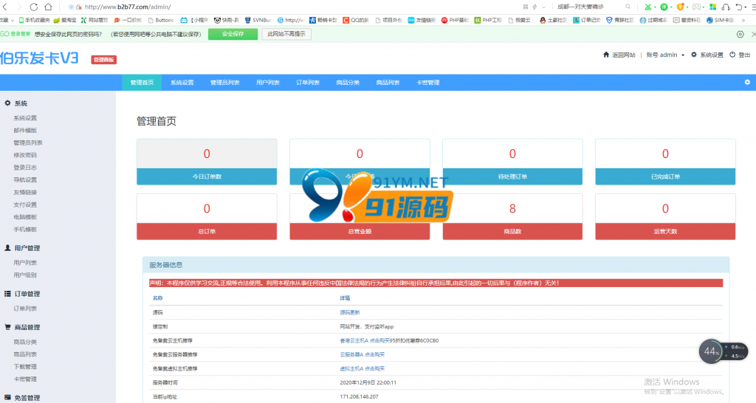Image resolution: width=756 pixels, height=403 pixels.
Task: Open the colorful grid apps icon
Action: pyautogui.click(x=712, y=7)
